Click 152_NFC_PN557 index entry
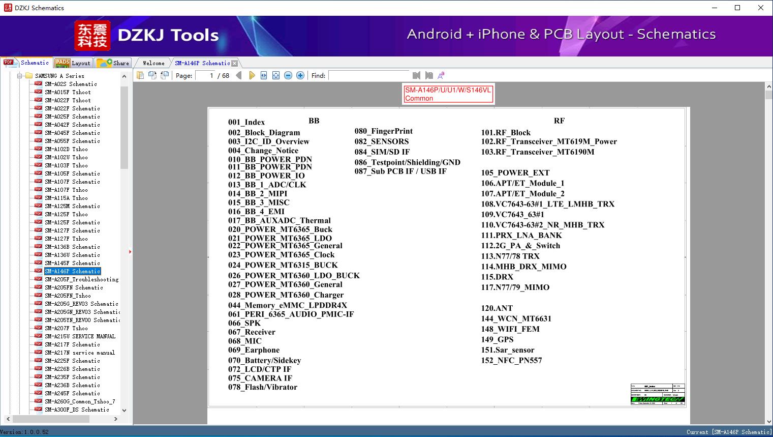This screenshot has height=437, width=773. coord(511,360)
